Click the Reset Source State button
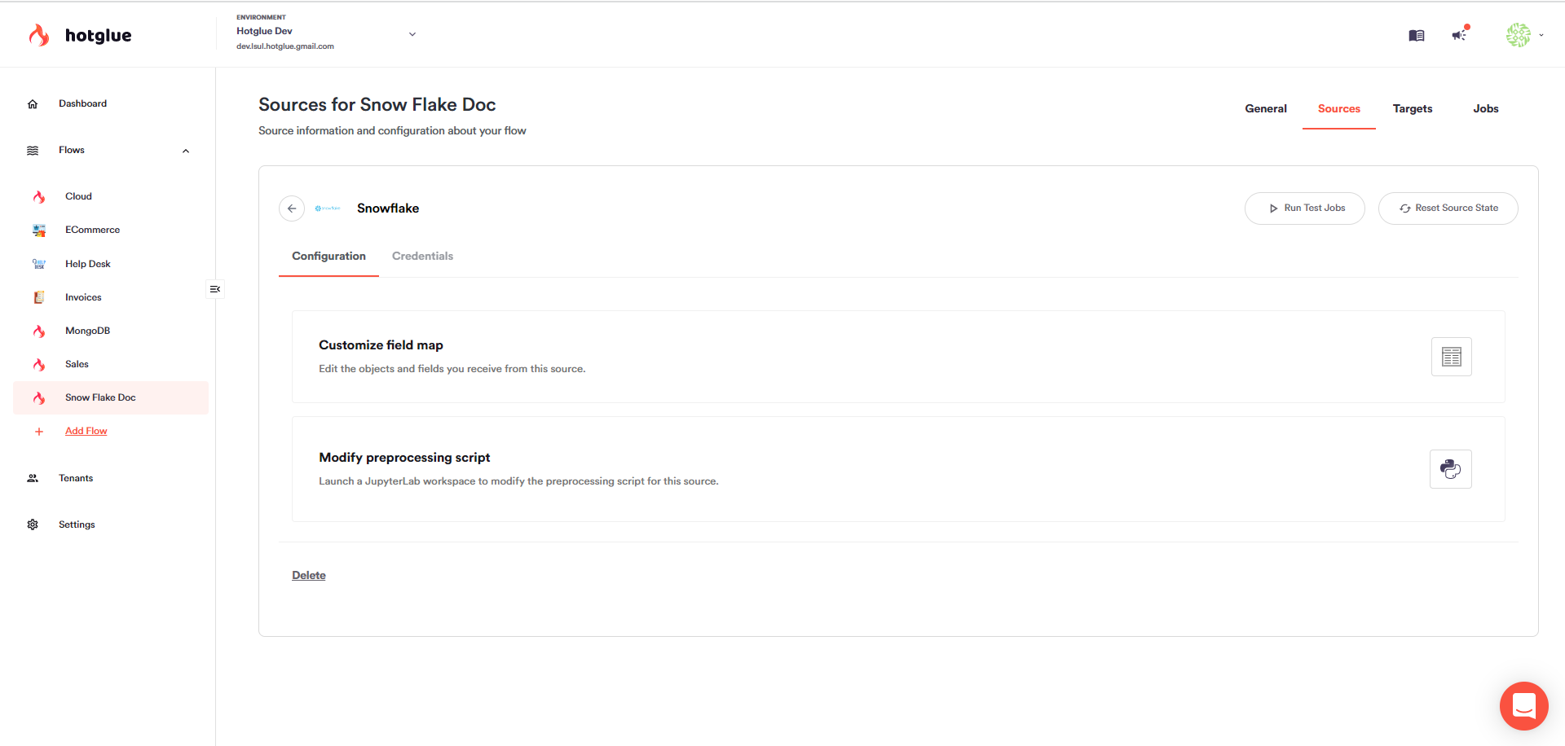1565x746 pixels. pos(1448,208)
